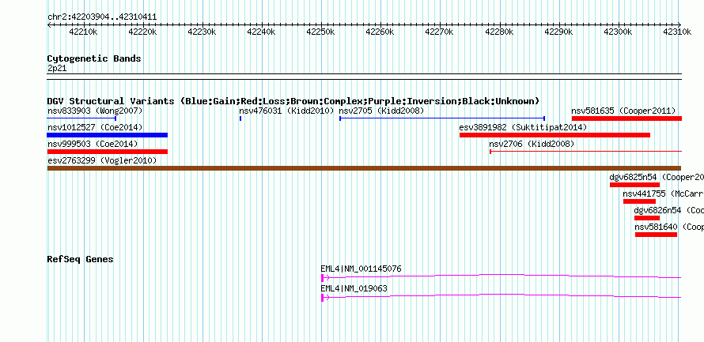
Task: Click the red dgv6825n54 loss bar
Action: pos(634,185)
